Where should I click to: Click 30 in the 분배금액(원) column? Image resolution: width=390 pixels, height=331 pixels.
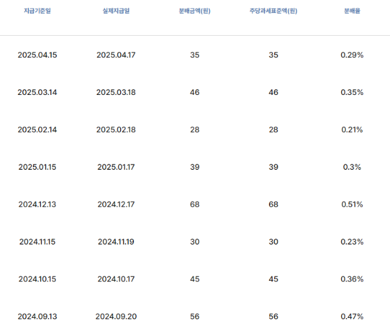pyautogui.click(x=195, y=242)
